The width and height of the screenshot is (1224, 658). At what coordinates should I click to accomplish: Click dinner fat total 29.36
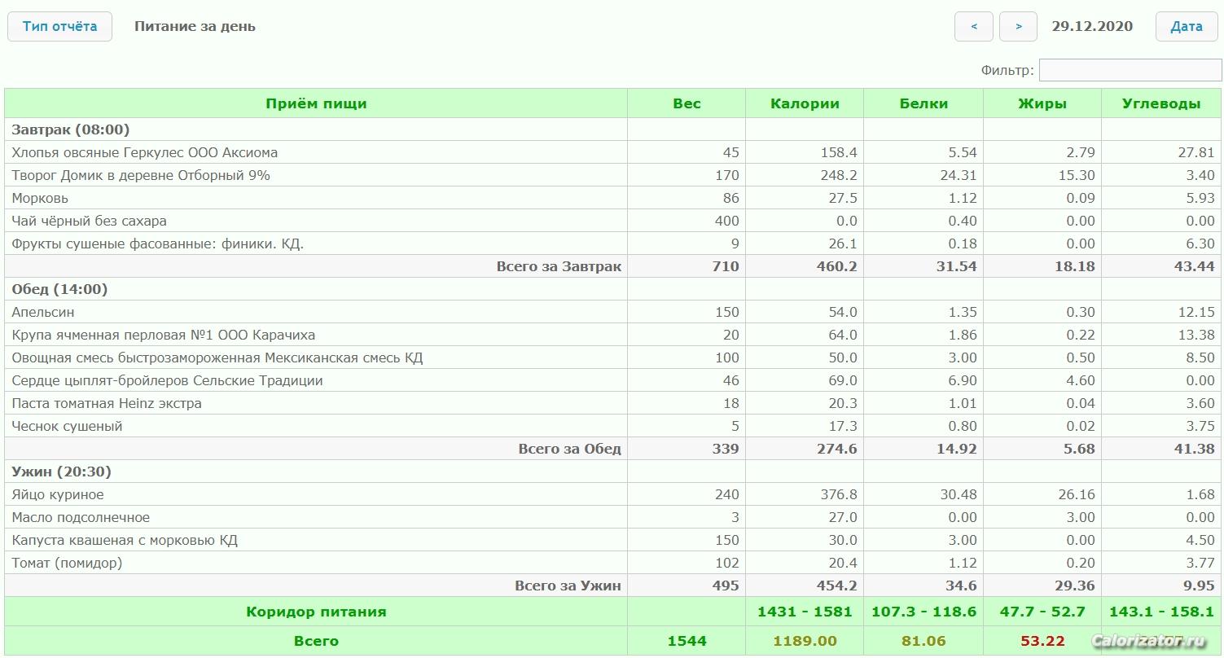(x=1073, y=586)
